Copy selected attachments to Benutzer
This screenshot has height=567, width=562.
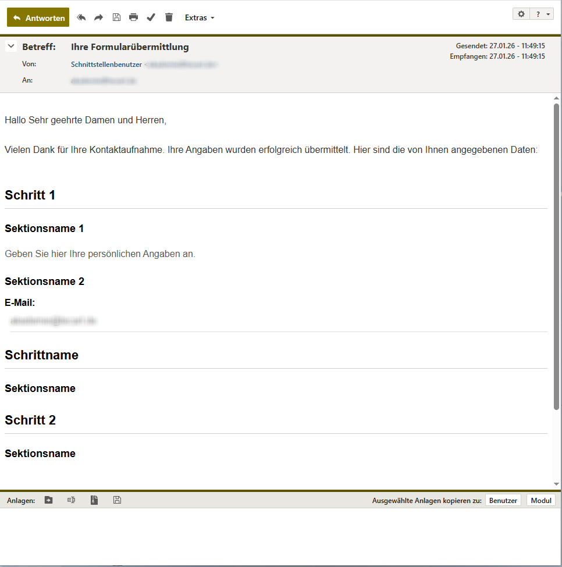click(x=503, y=500)
